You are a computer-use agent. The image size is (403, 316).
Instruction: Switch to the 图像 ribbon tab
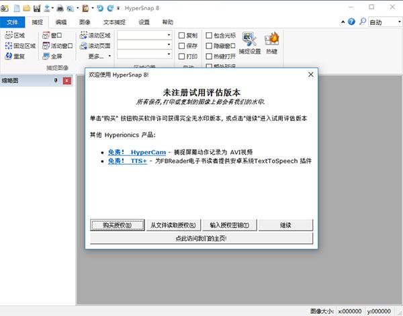(85, 22)
